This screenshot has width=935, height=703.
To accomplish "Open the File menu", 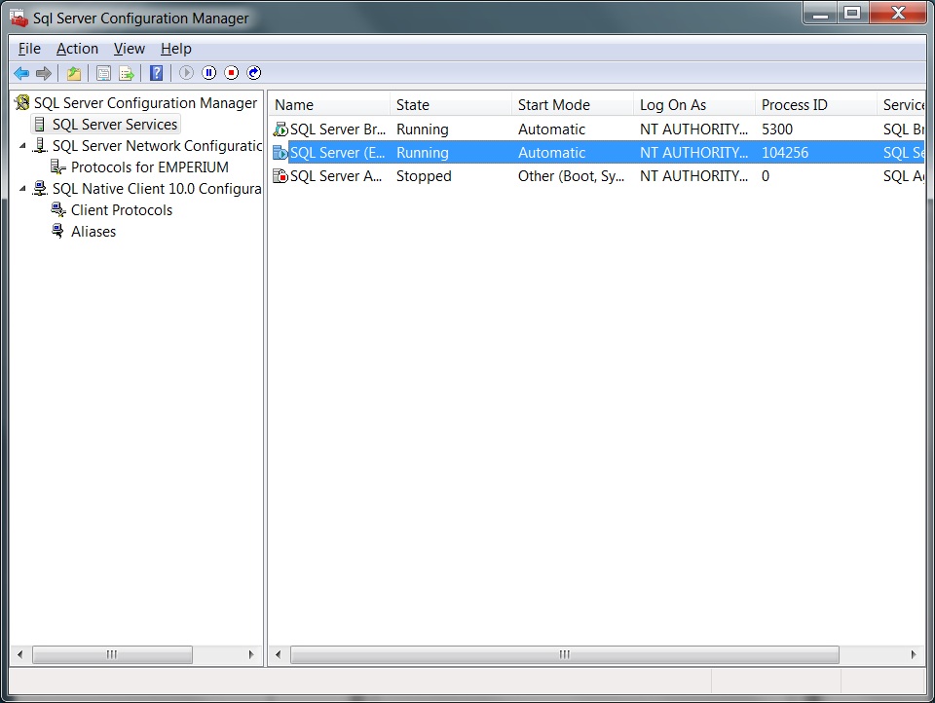I will 29,49.
